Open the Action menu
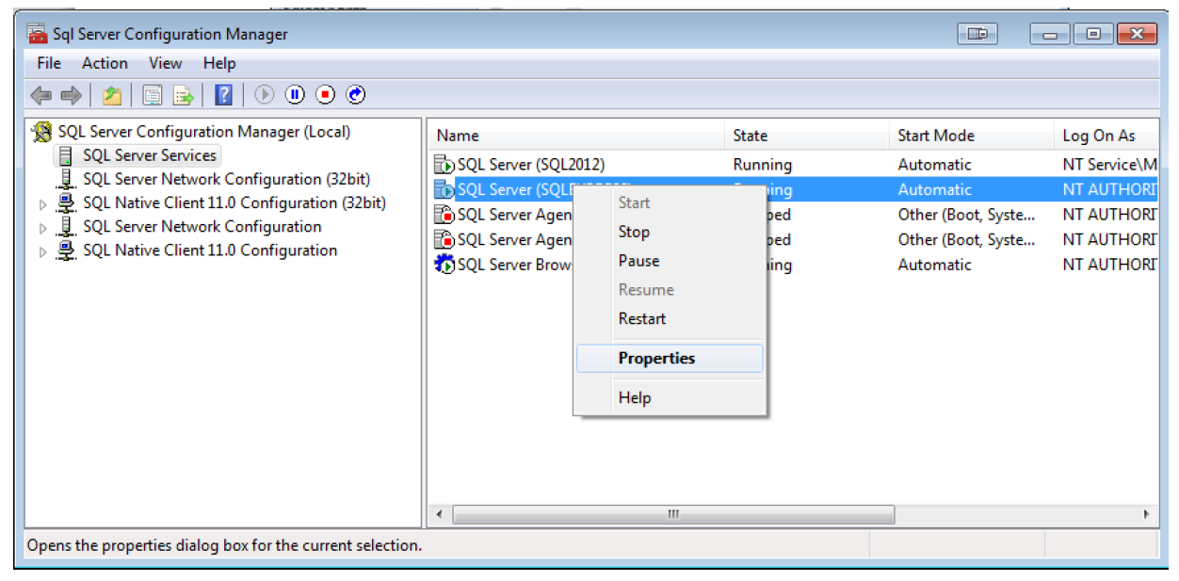Image resolution: width=1179 pixels, height=581 pixels. [x=105, y=63]
